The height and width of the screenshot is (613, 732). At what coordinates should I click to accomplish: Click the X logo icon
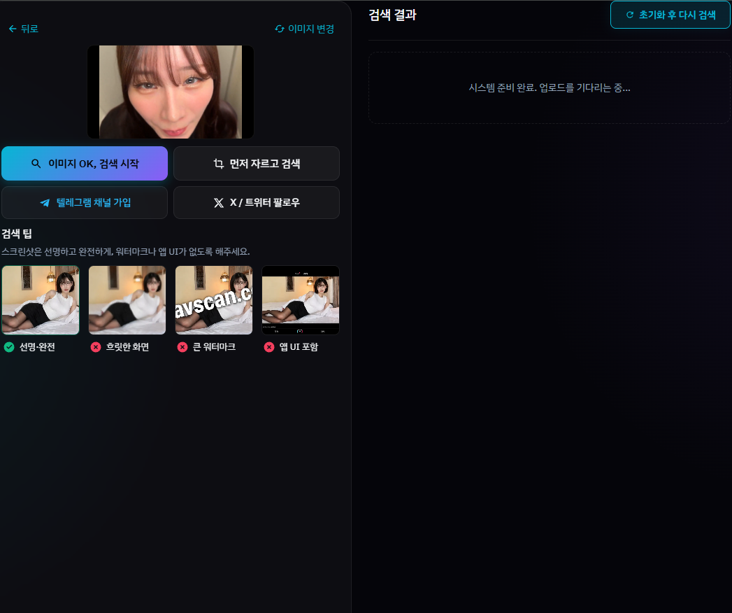(x=218, y=203)
